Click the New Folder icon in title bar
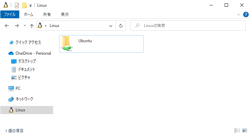Image resolution: width=250 pixels, height=135 pixels. pyautogui.click(x=24, y=5)
